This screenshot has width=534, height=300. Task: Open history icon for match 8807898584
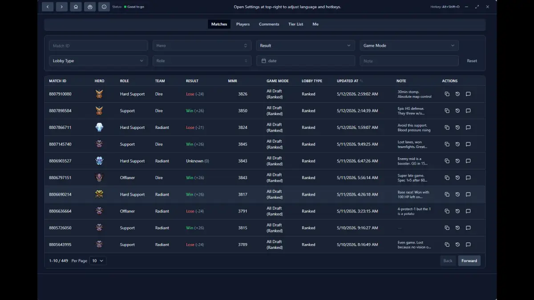[457, 111]
